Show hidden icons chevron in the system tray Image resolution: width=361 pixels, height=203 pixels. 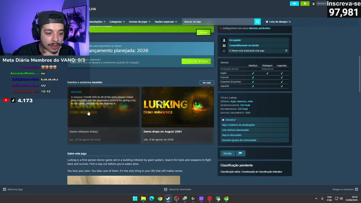316,198
